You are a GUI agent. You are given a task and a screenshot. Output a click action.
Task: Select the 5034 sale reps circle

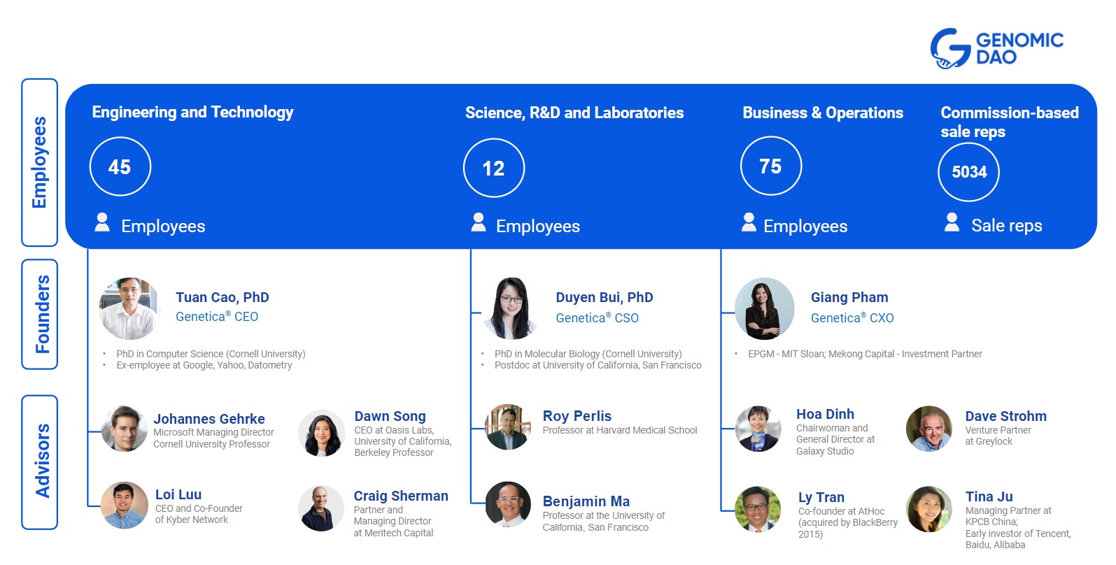pos(969,171)
